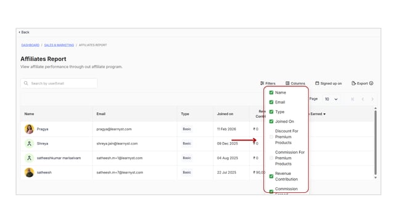The width and height of the screenshot is (397, 223).
Task: Click the name satheeshkumar mariselvam
Action: click(x=59, y=158)
